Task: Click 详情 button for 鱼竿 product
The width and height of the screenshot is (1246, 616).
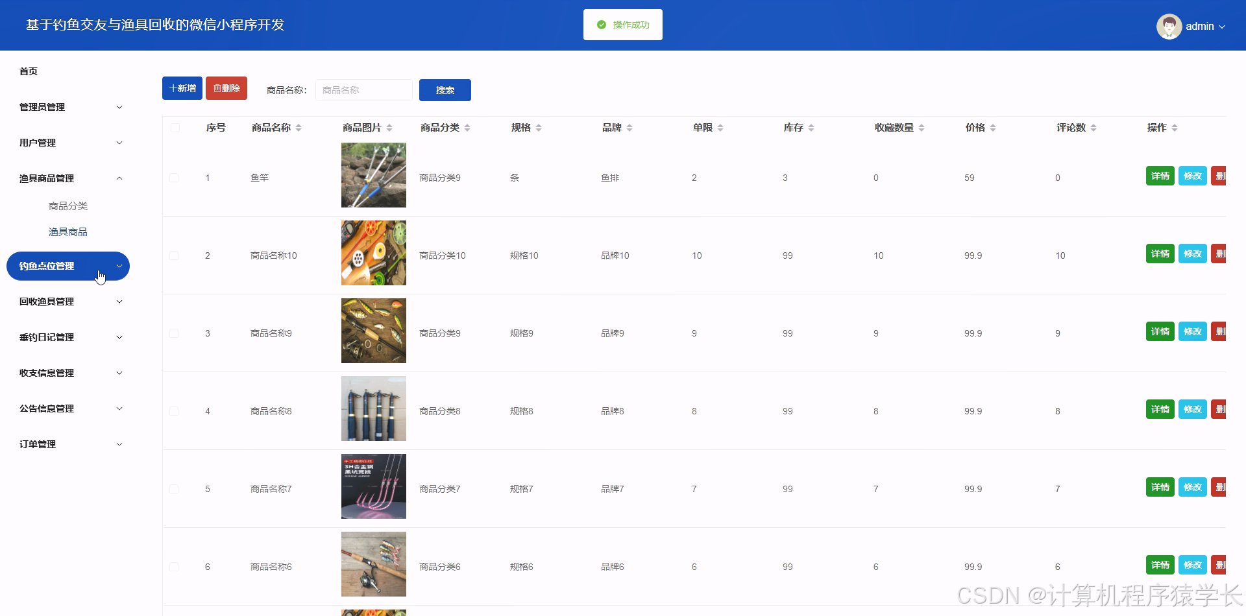Action: (x=1160, y=175)
